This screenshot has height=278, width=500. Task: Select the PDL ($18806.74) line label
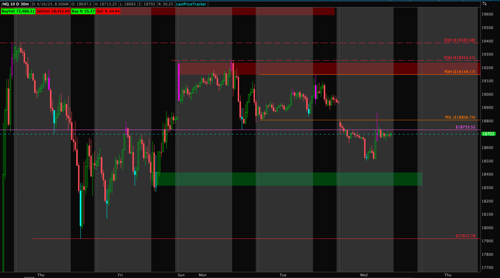click(460, 117)
